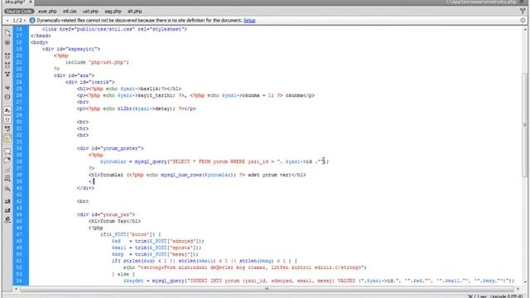The height and width of the screenshot is (298, 530).
Task: Open related file ust.php
Action: pos(90,11)
